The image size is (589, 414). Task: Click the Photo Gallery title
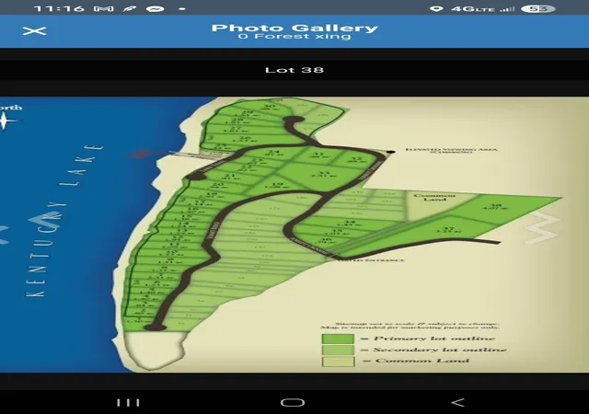pyautogui.click(x=294, y=28)
